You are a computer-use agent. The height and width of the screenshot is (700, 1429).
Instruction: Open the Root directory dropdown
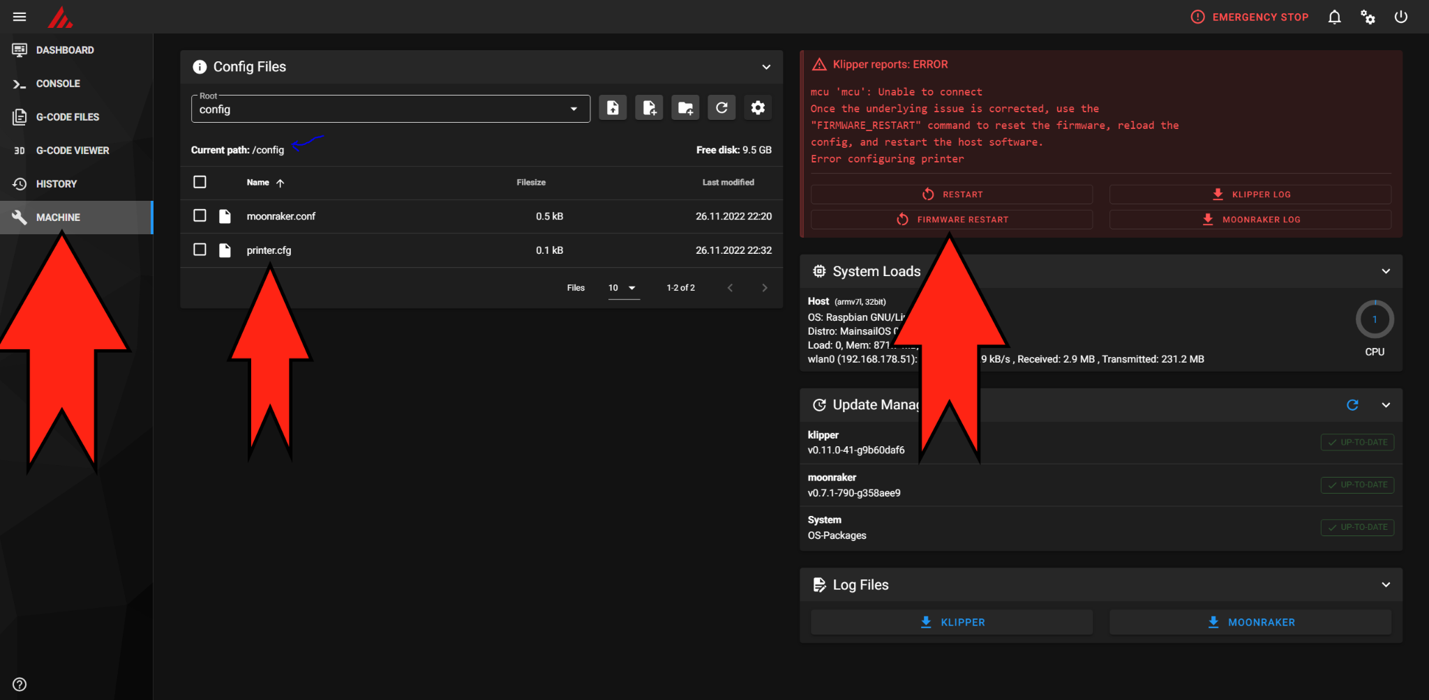(x=391, y=109)
